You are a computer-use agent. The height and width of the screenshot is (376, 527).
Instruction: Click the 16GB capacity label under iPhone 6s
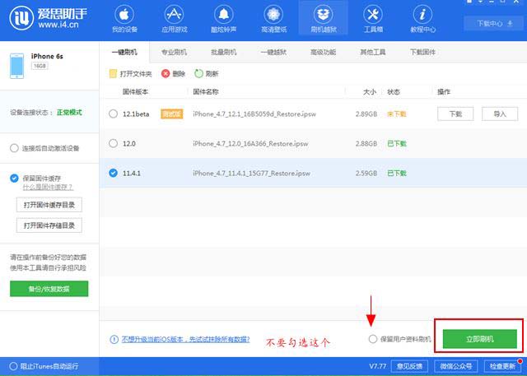[x=40, y=66]
